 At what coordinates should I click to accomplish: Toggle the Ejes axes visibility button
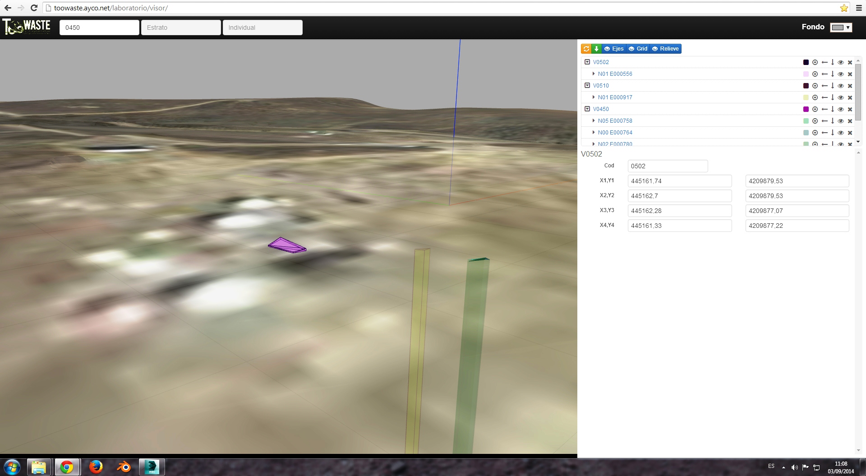tap(614, 49)
